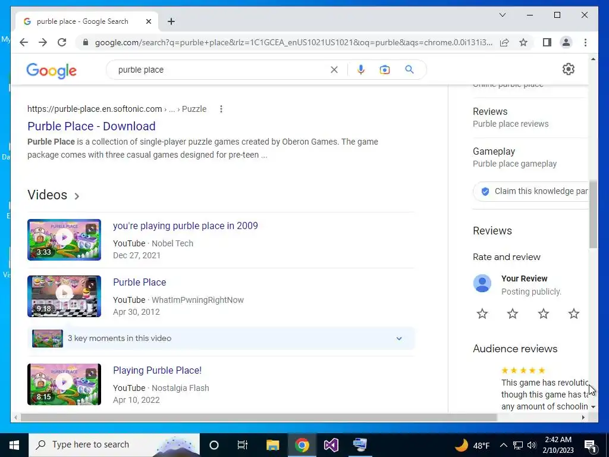609x457 pixels.
Task: Click the browser forward arrow
Action: (x=43, y=42)
